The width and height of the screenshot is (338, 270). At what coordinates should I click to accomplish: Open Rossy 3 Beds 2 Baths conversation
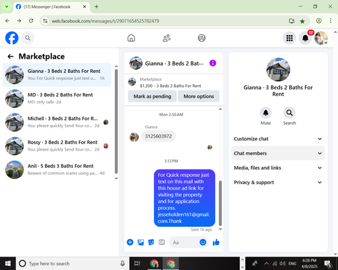click(57, 146)
